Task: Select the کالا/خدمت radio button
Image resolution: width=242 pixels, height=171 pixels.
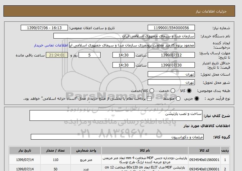Action: 152,91
